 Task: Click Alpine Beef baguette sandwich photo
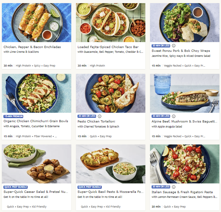pos(185,93)
